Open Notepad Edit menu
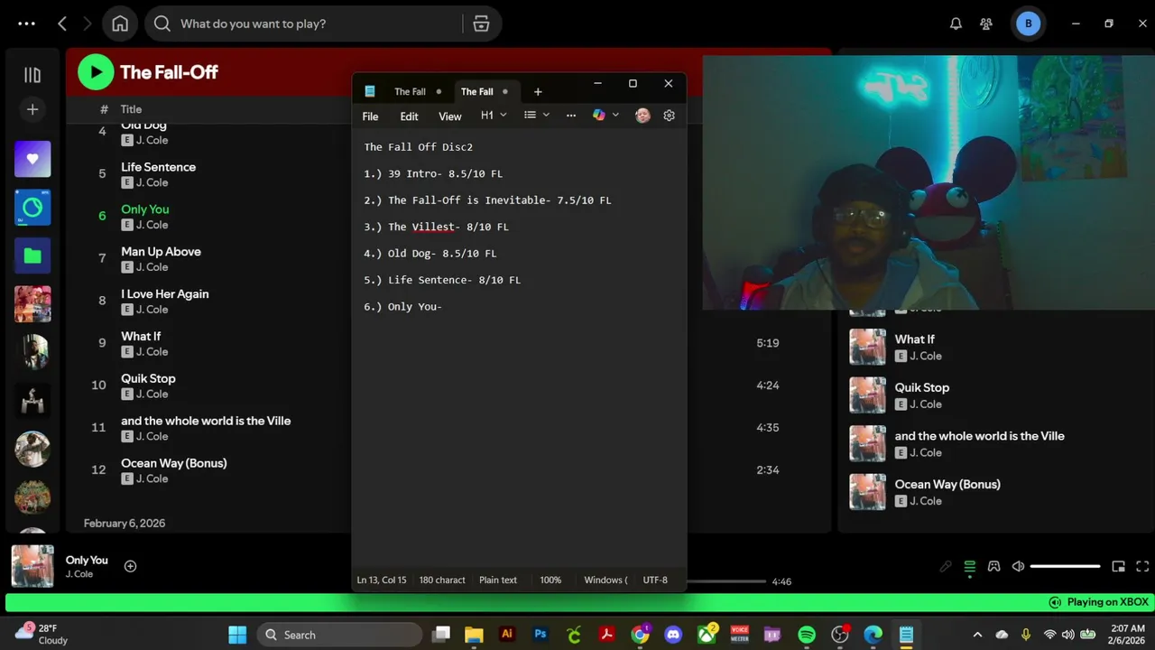Image resolution: width=1155 pixels, height=650 pixels. (409, 116)
